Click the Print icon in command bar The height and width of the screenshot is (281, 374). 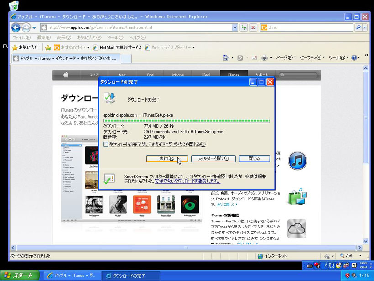coord(264,58)
